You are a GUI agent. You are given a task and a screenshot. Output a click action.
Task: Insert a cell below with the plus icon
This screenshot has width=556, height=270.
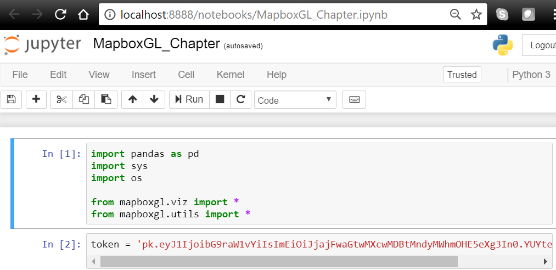coord(36,99)
